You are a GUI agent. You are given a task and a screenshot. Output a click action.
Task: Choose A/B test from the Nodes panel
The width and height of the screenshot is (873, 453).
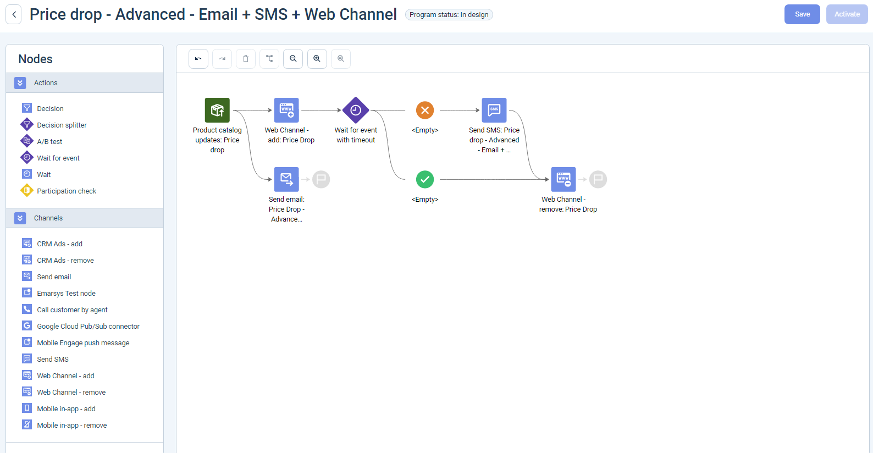pyautogui.click(x=49, y=142)
